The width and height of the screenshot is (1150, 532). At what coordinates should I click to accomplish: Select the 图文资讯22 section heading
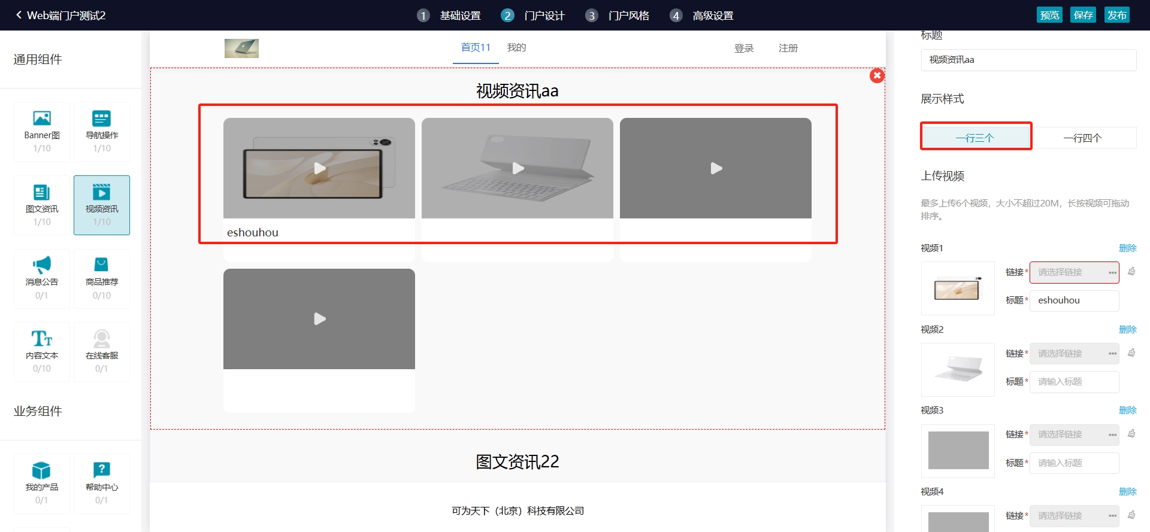pyautogui.click(x=517, y=461)
